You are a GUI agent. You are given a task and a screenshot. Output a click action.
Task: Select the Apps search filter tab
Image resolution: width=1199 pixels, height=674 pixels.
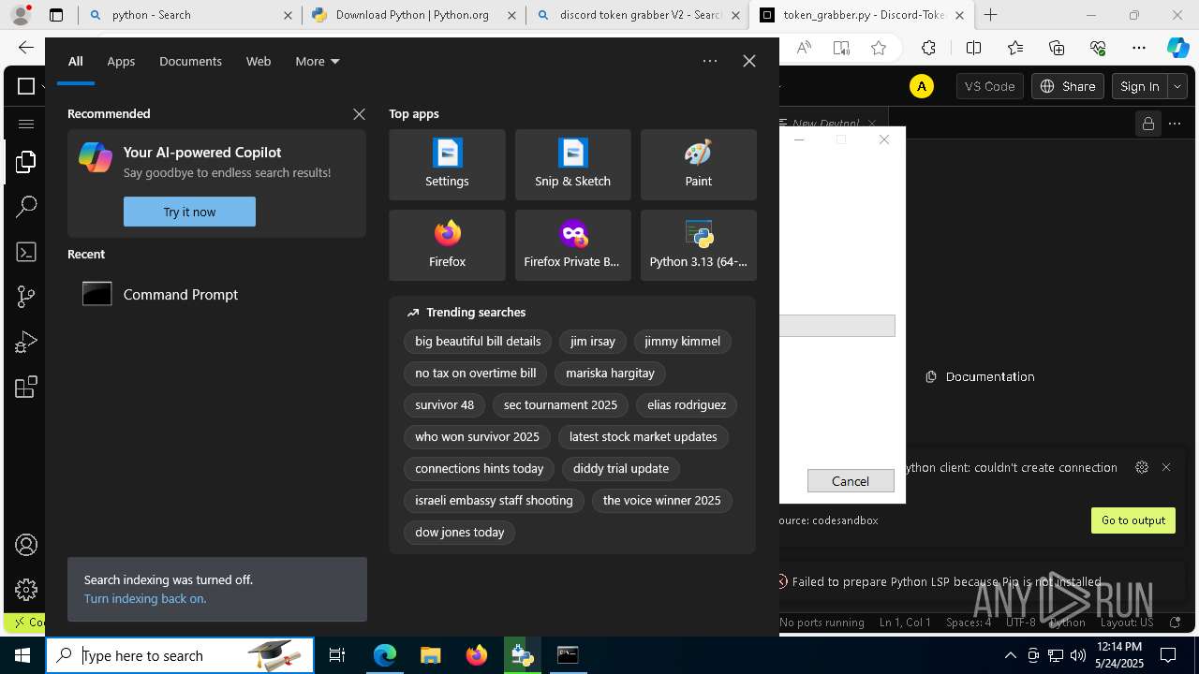pos(121,61)
